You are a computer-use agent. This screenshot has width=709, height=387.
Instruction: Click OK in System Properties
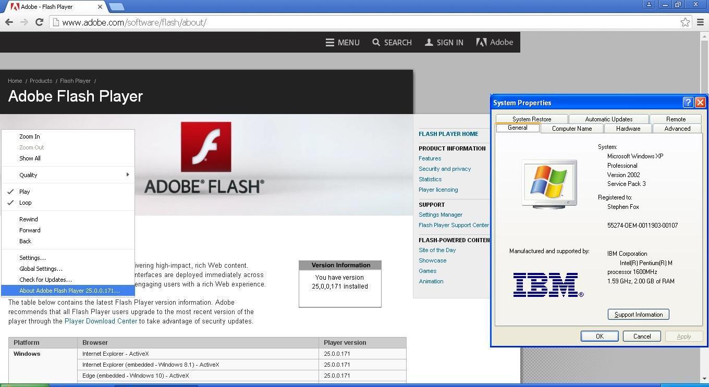pos(600,336)
